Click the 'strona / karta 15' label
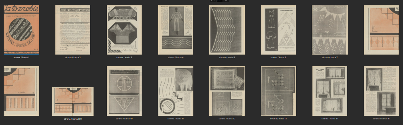This screenshot has width=403, height=125. (381, 118)
